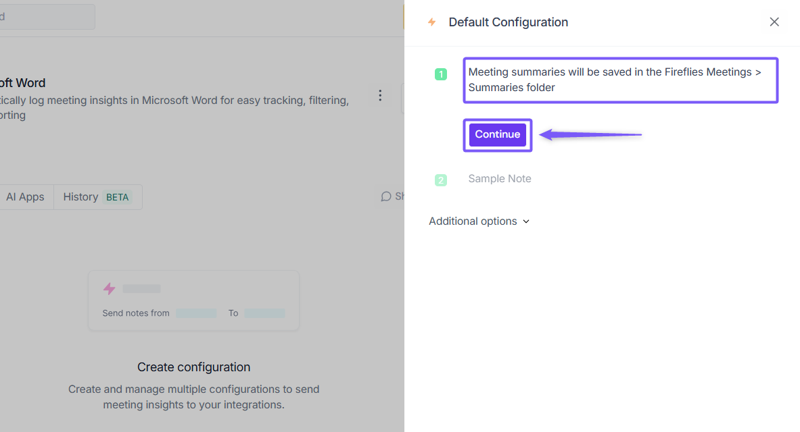
Task: Click the orange lightning icon in panel header
Action: point(431,22)
